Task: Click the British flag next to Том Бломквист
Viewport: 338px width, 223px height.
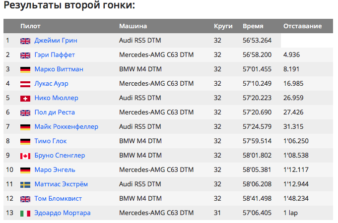Action: click(x=25, y=199)
